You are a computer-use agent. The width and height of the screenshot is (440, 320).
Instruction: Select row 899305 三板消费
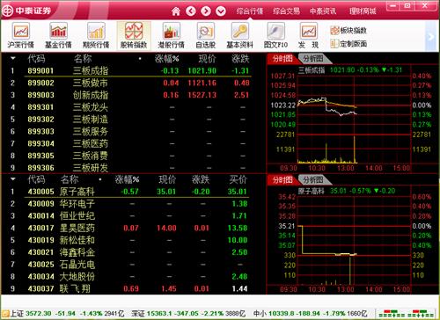130,156
